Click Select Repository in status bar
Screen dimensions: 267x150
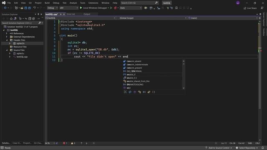click(x=247, y=148)
